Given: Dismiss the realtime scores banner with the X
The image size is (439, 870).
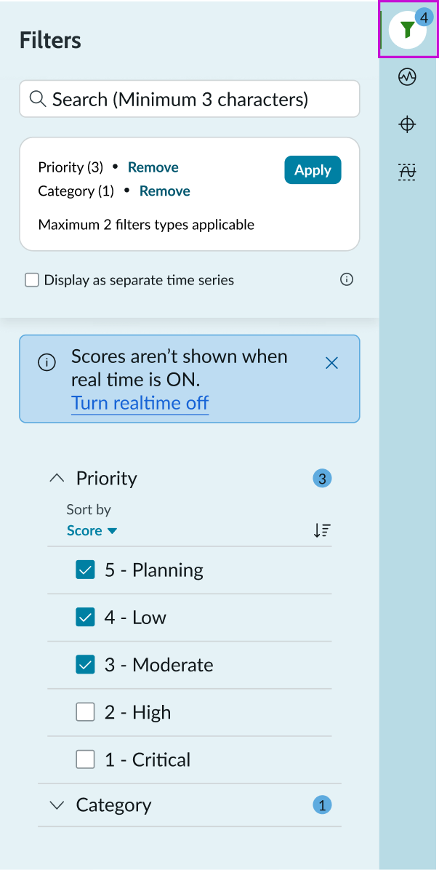Looking at the screenshot, I should (332, 362).
